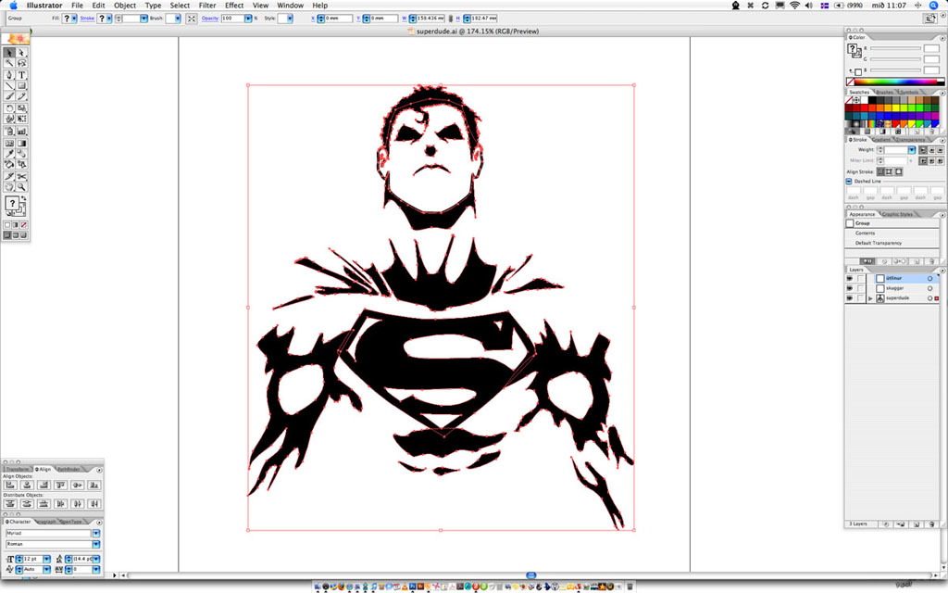Click the Horizontal Align Left button
Image resolution: width=948 pixels, height=593 pixels.
10,485
